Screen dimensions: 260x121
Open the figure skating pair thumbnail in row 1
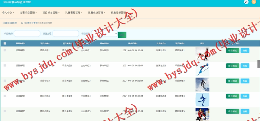tap(202, 54)
